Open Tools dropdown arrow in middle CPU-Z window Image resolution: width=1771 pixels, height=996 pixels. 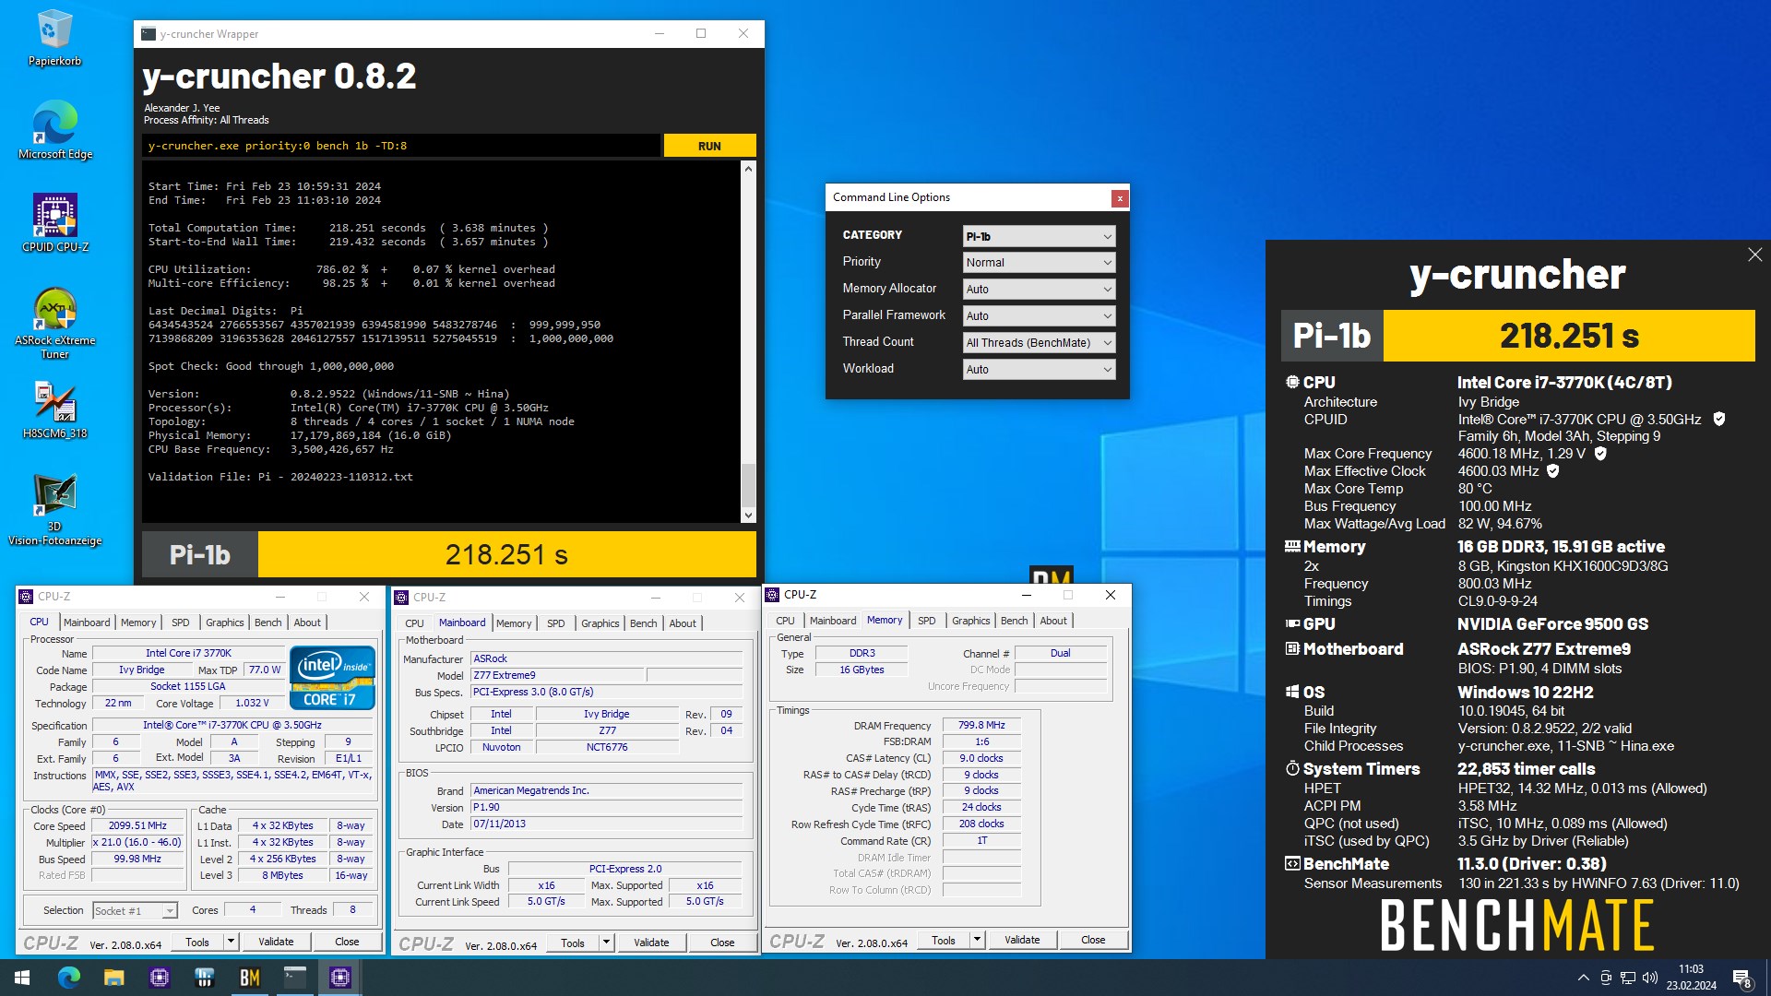(x=606, y=943)
